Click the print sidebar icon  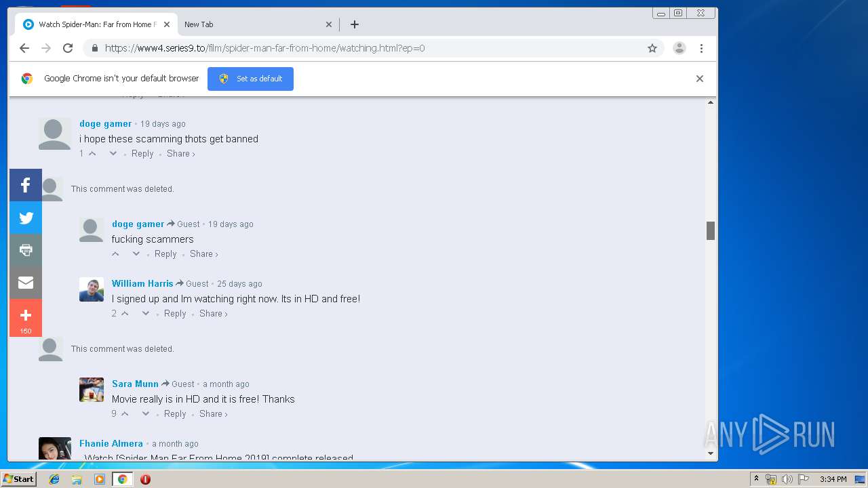click(x=26, y=250)
